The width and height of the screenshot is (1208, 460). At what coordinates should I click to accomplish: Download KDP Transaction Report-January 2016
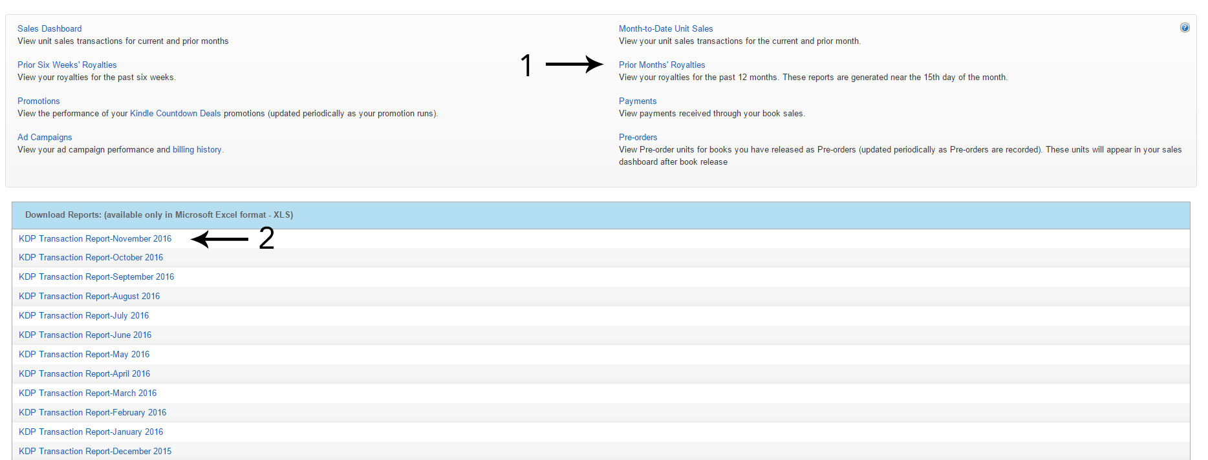coord(91,432)
